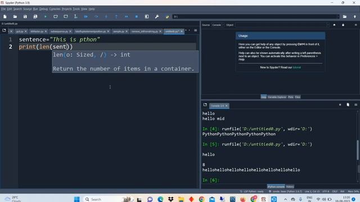The width and height of the screenshot is (360, 202).
Task: Continue execution until next breakpoint
Action: click(126, 16)
